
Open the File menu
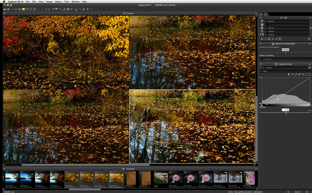27,2
